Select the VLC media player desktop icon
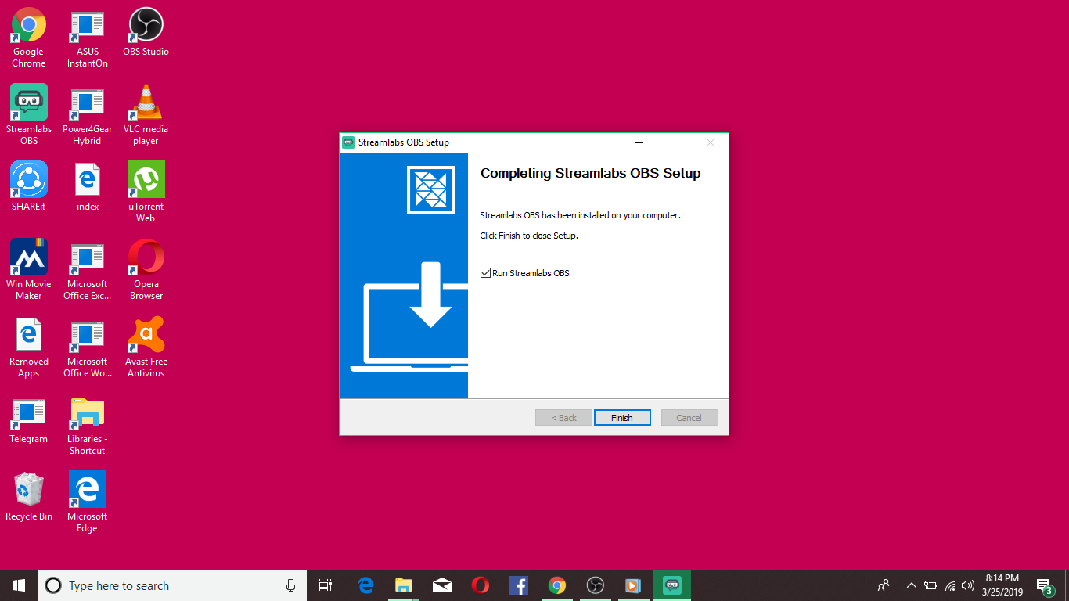 [146, 115]
